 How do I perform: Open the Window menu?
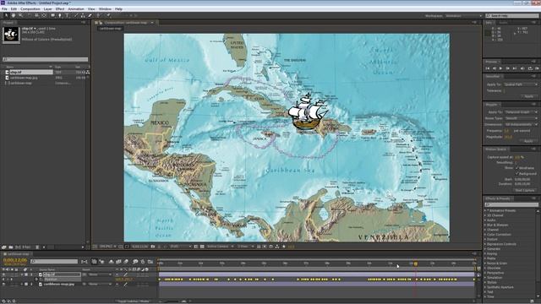click(105, 9)
